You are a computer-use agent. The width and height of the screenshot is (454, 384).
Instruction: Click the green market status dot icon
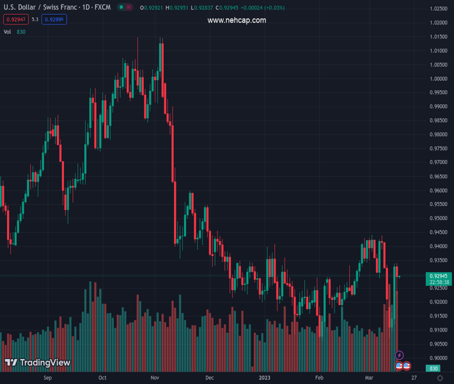121,7
